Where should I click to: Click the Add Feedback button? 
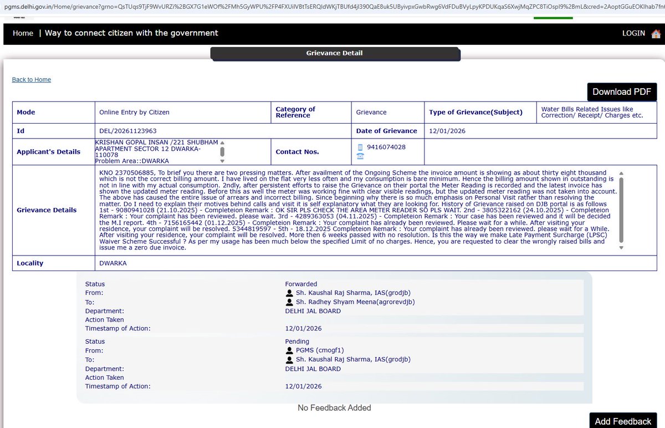(623, 421)
